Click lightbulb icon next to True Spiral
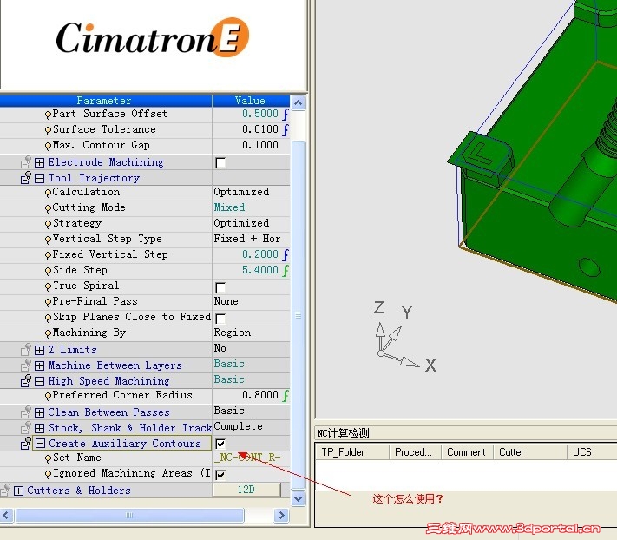This screenshot has height=540, width=617. pos(48,286)
